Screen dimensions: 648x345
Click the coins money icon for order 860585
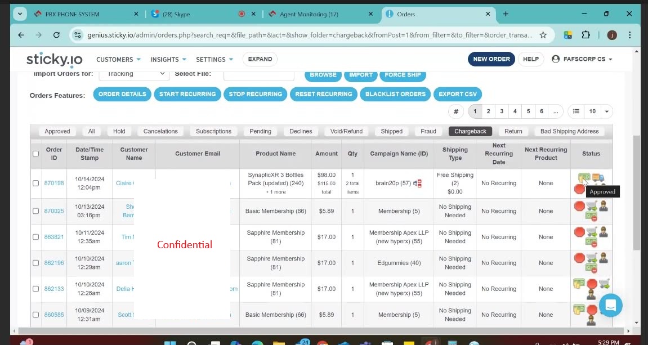tap(579, 309)
